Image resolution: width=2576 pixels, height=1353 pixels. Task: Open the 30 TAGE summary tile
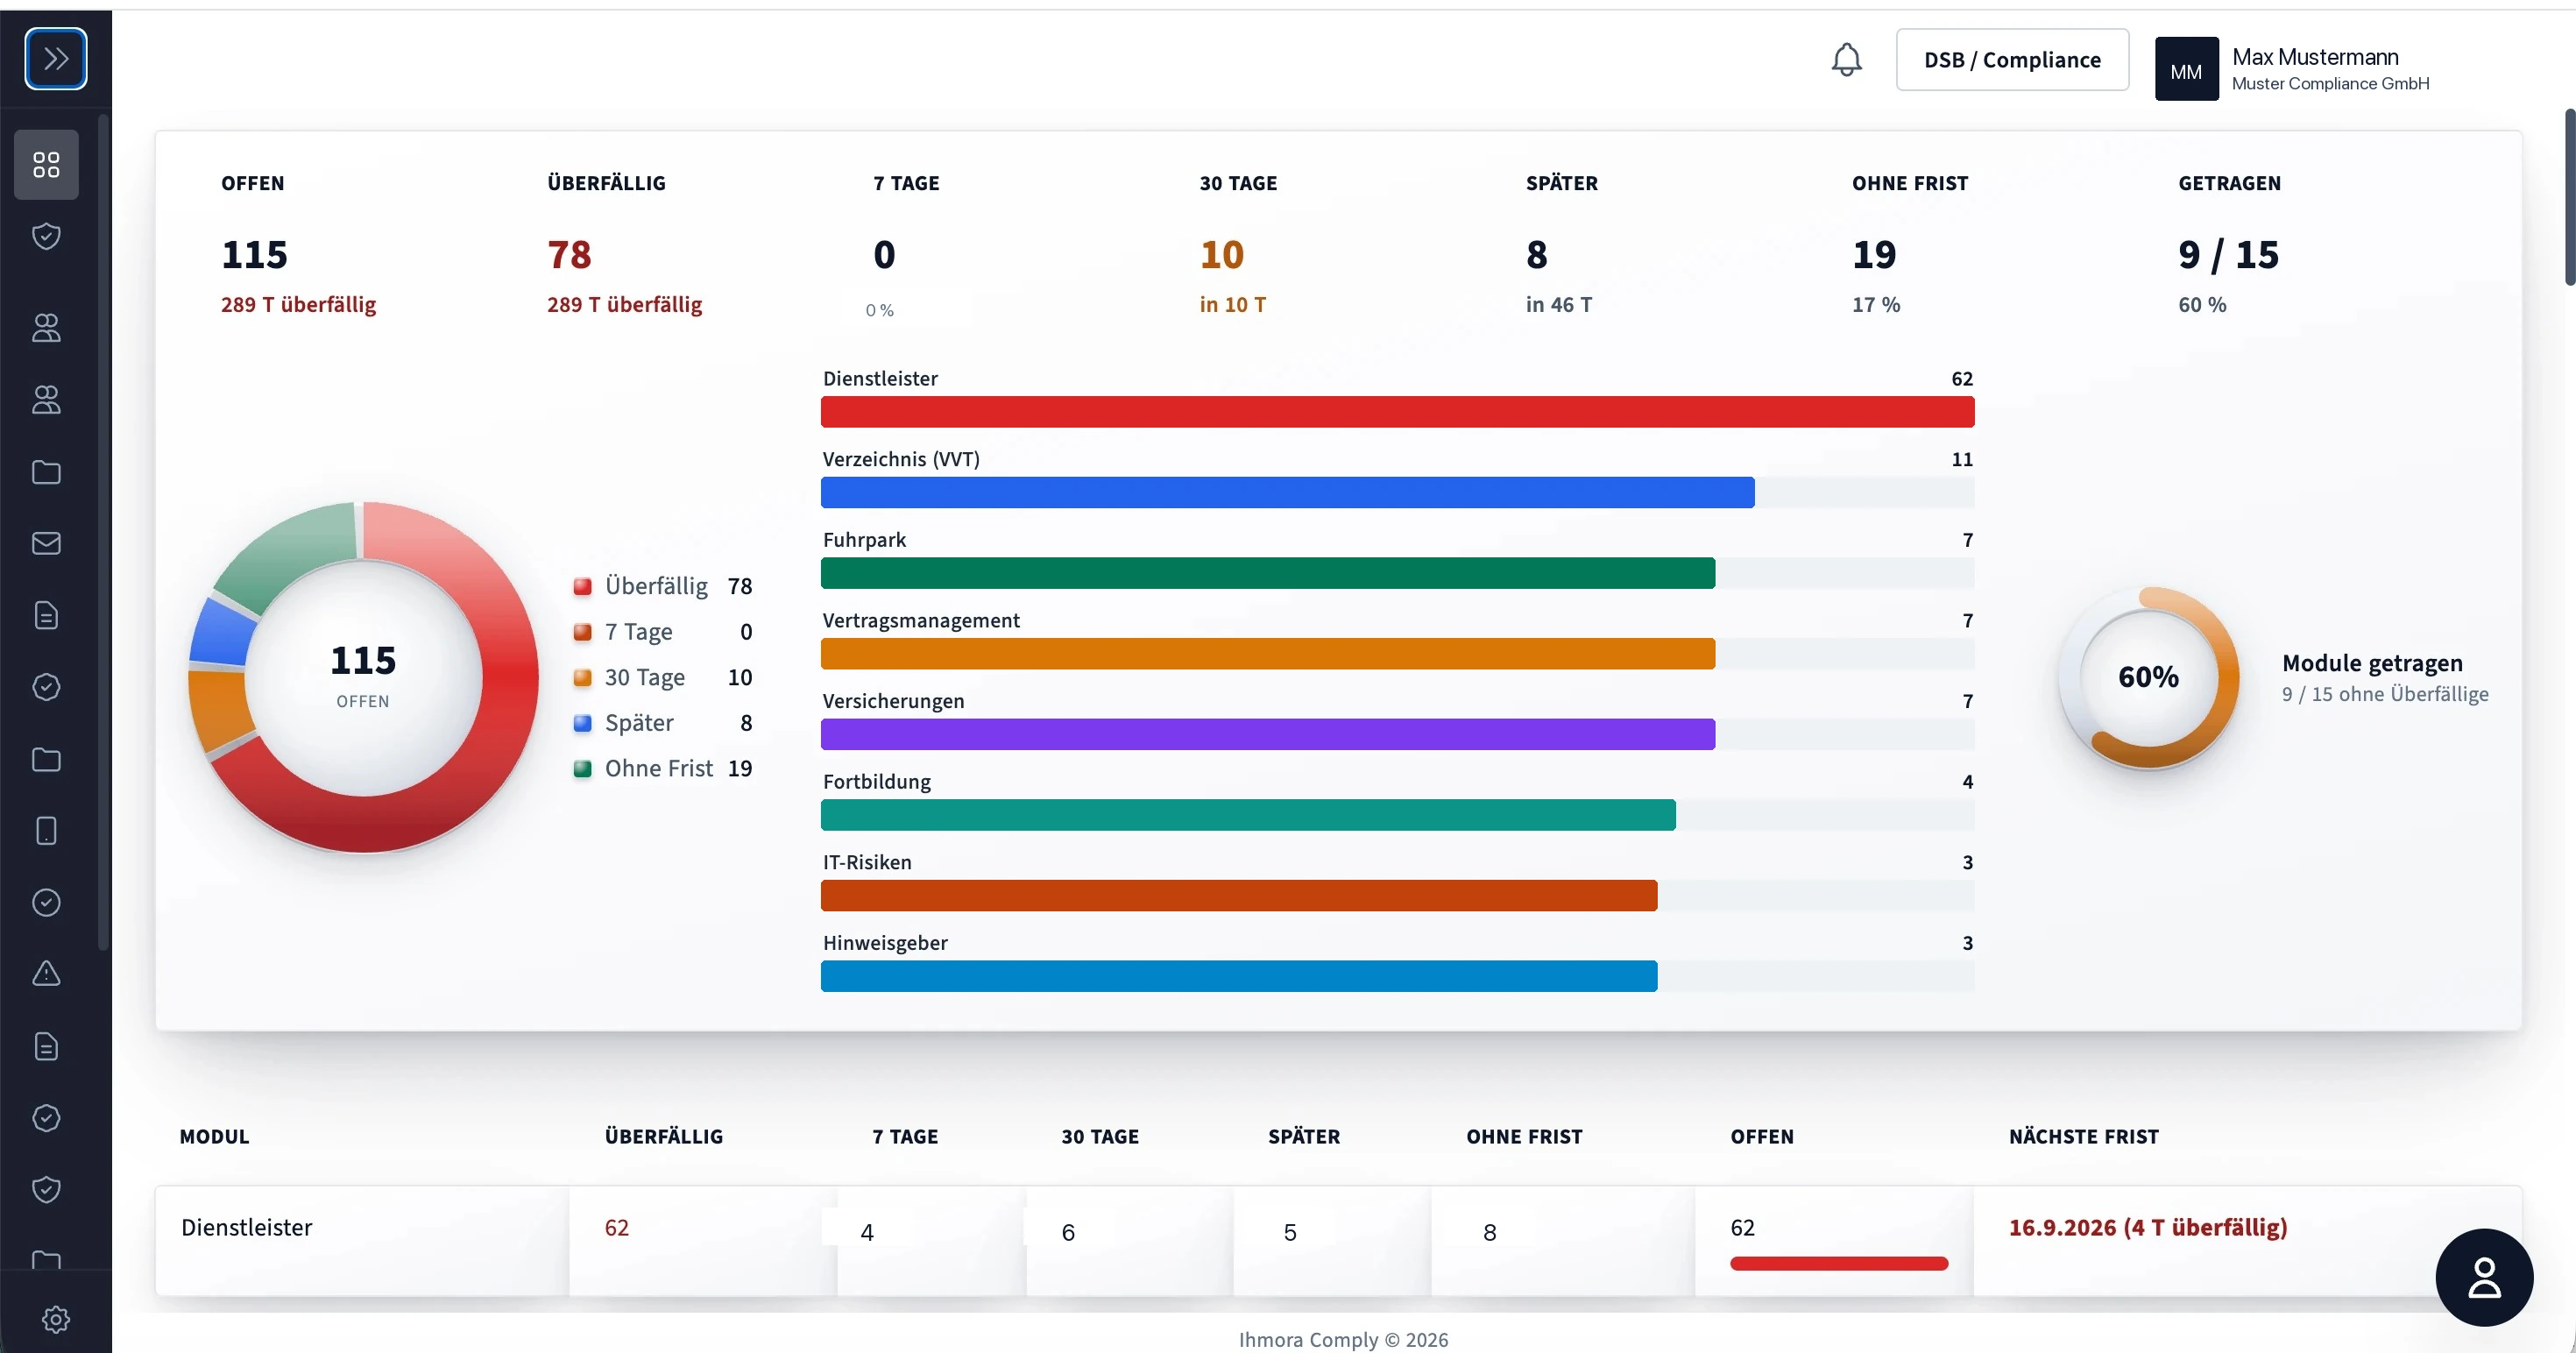click(x=1238, y=245)
